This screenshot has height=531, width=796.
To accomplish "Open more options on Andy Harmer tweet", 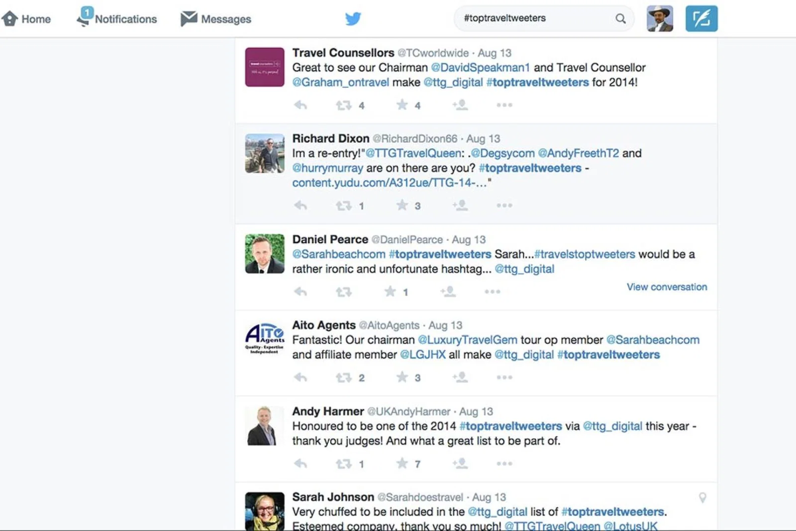I will click(504, 463).
